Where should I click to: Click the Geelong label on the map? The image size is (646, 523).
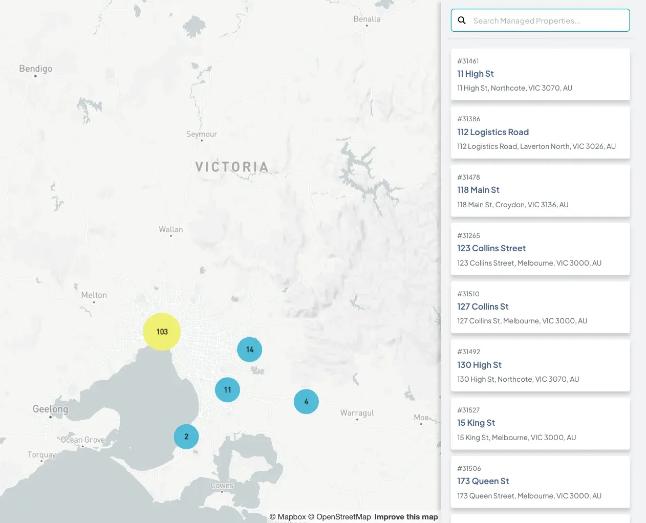point(50,409)
